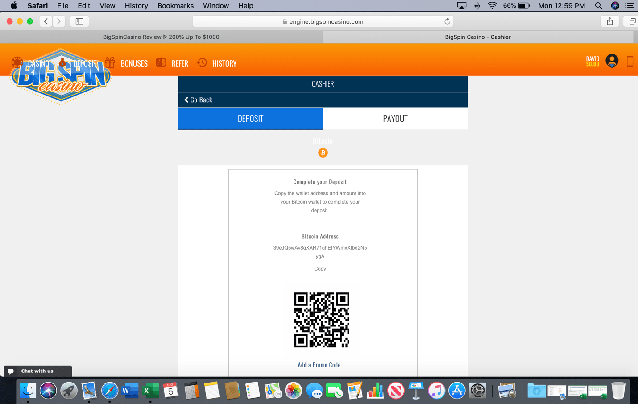This screenshot has width=638, height=404.
Task: Click the DAVID $0.00 balance text
Action: click(x=592, y=61)
